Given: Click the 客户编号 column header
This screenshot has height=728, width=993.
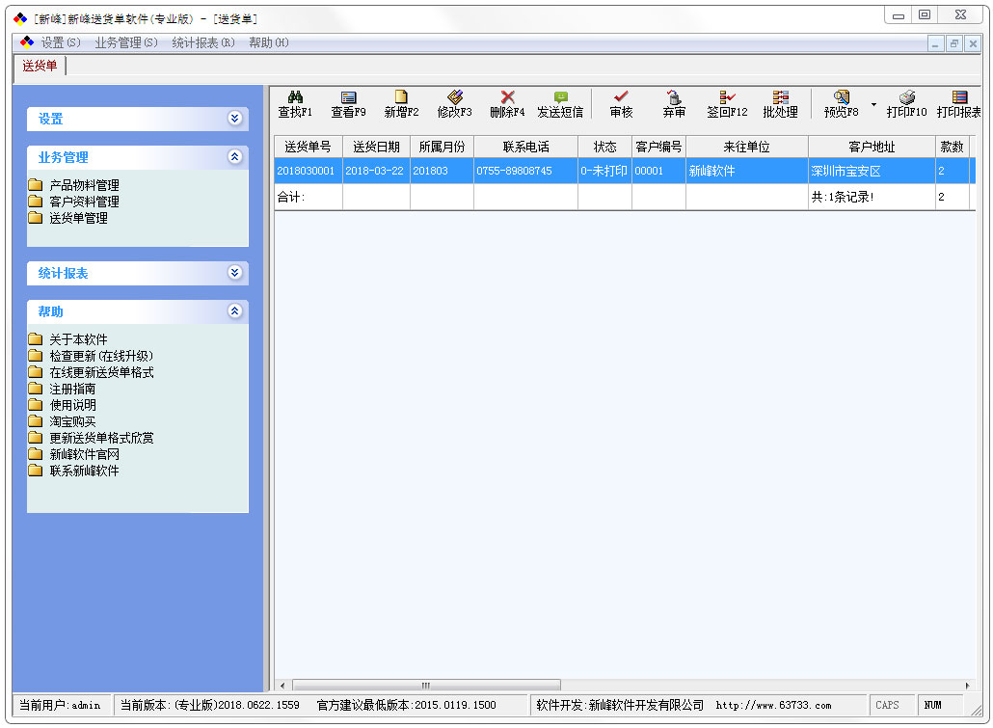Looking at the screenshot, I should coord(658,147).
